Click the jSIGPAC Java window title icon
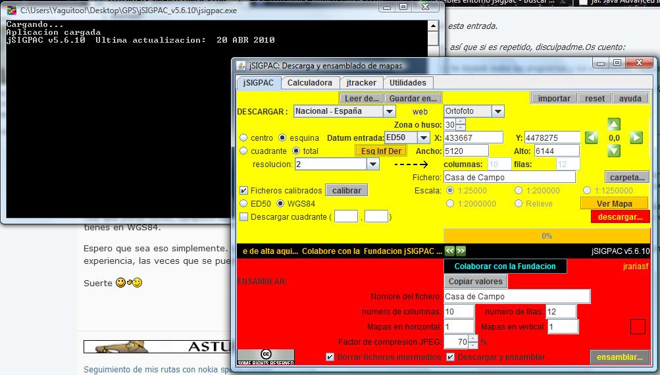660x375 pixels. coord(241,66)
